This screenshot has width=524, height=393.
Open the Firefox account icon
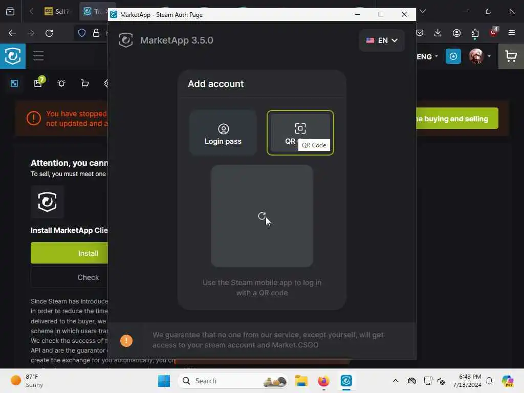click(x=456, y=33)
